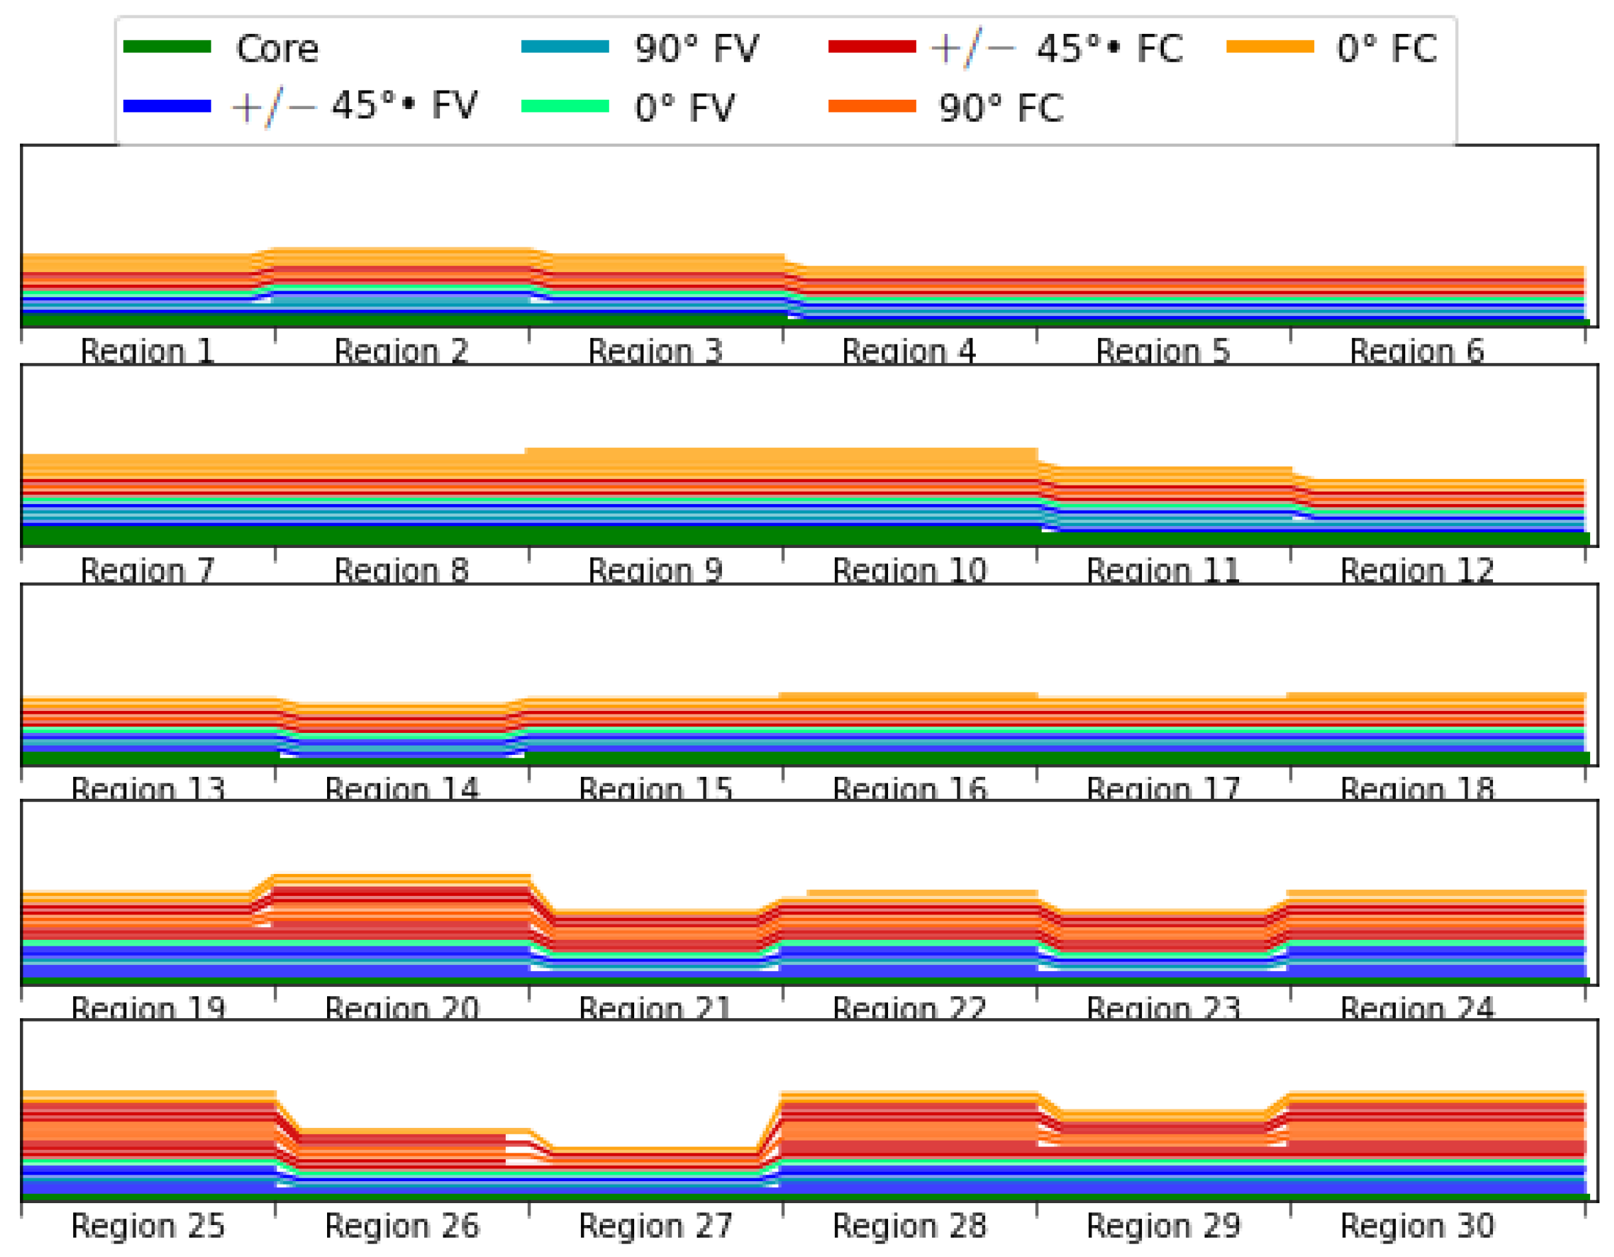Image resolution: width=1614 pixels, height=1257 pixels.
Task: Click the orange-red 90° FC legend swatch
Action: 872,106
